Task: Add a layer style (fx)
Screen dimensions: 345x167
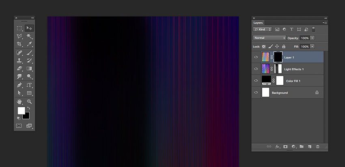Action: (x=278, y=147)
